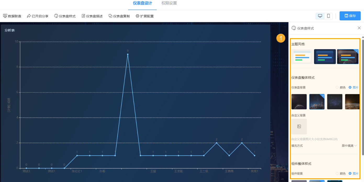Open the 数据联查 tool

[12, 16]
